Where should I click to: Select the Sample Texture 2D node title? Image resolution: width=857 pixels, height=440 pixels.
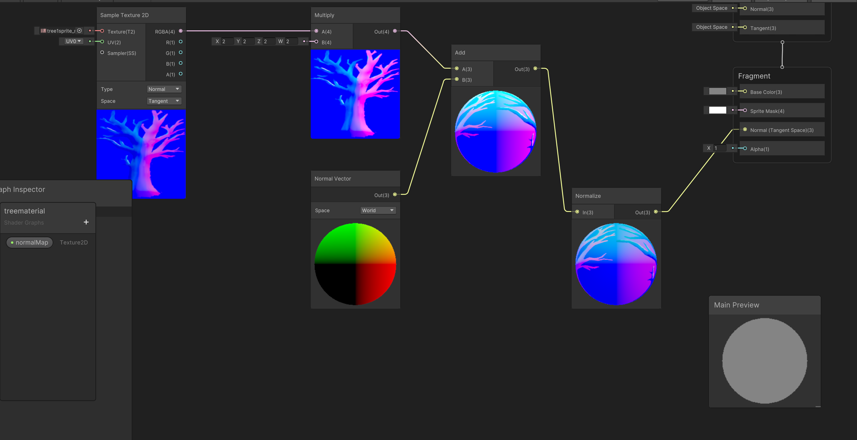(125, 15)
